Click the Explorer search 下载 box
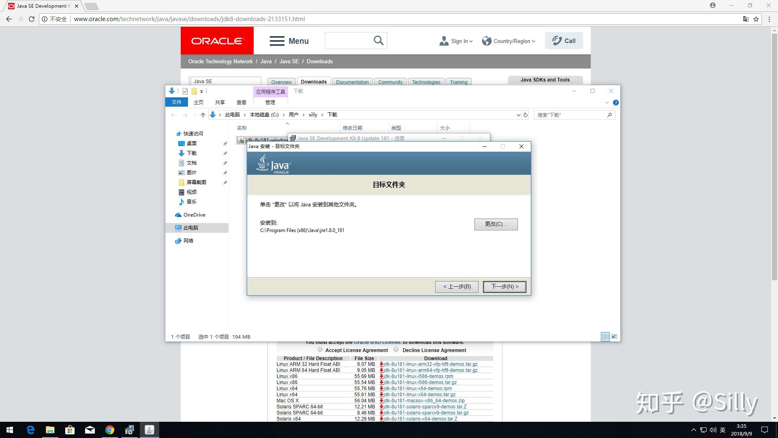Screen dimensions: 778x438 [x=574, y=115]
